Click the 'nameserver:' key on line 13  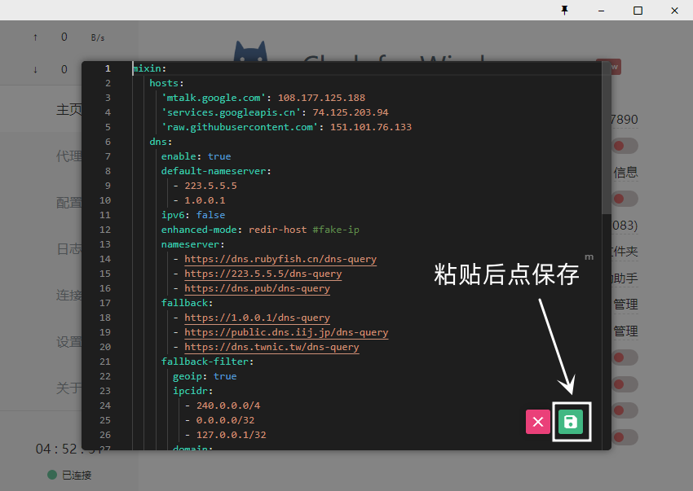pos(192,244)
